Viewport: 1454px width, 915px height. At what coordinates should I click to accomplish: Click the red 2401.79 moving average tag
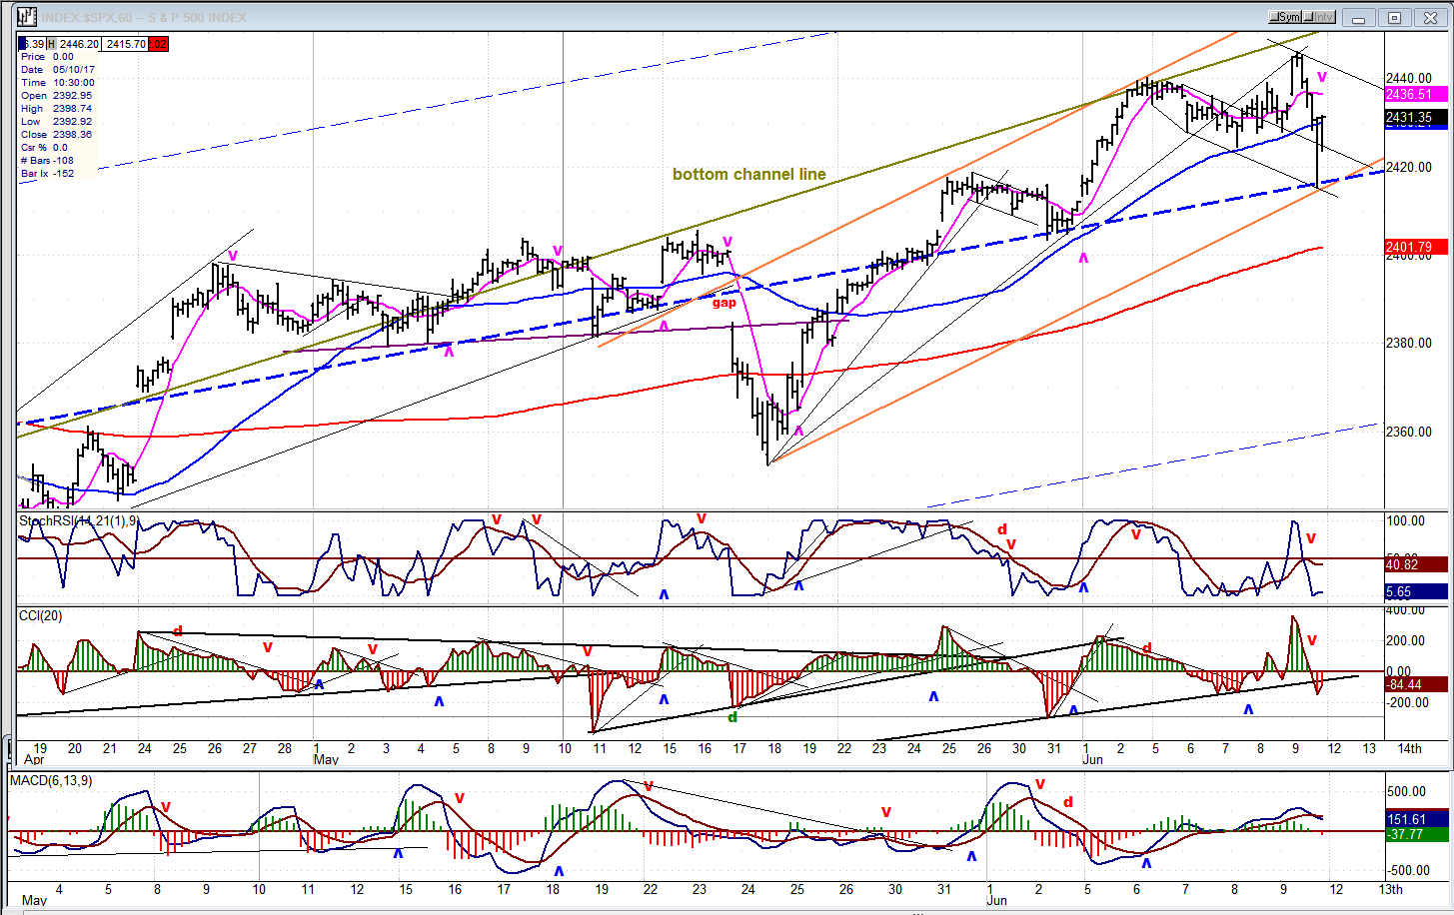point(1409,247)
